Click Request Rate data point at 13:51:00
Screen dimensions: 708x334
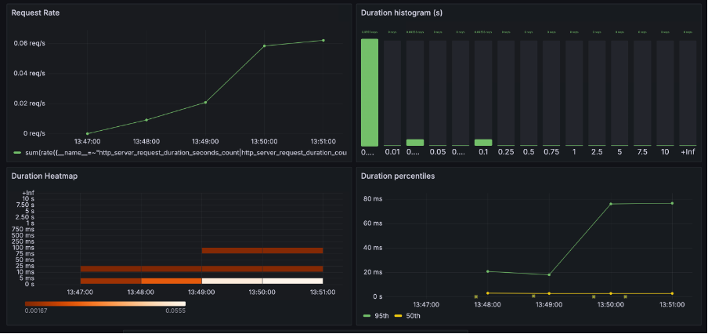coord(323,40)
